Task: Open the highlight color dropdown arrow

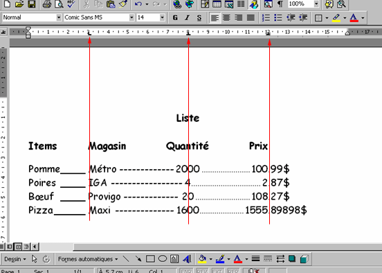Action: [345, 18]
